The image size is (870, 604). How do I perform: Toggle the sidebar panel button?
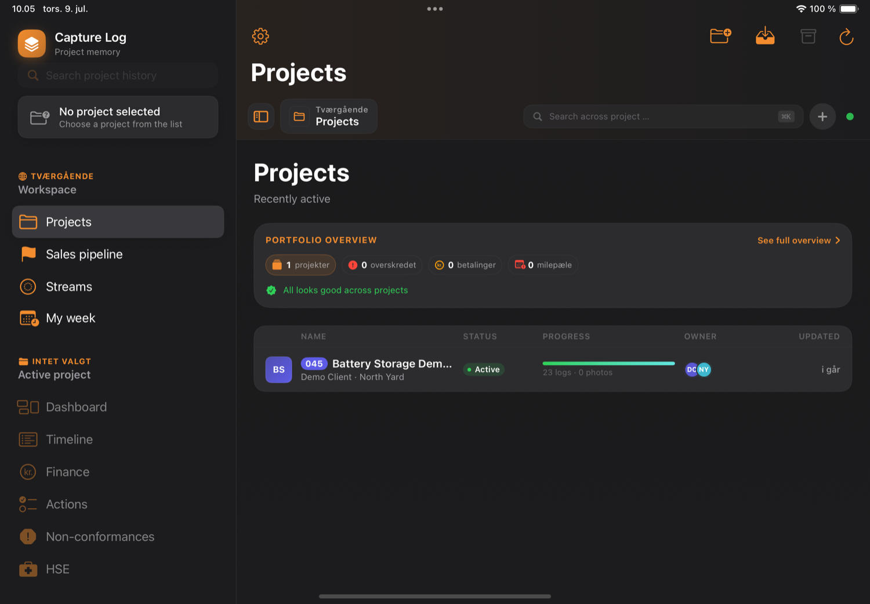click(261, 117)
